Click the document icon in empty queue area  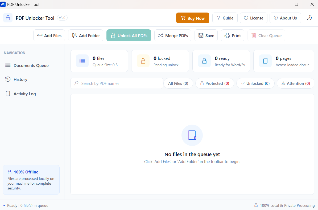tap(192, 135)
